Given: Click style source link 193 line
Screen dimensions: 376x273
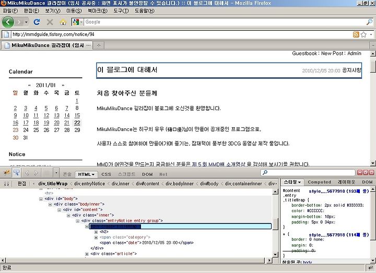Looking at the screenshot, I should [338, 191].
